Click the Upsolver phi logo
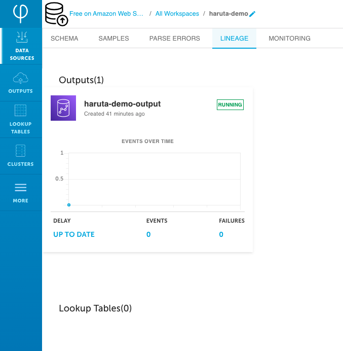This screenshot has width=343, height=351. click(x=21, y=14)
